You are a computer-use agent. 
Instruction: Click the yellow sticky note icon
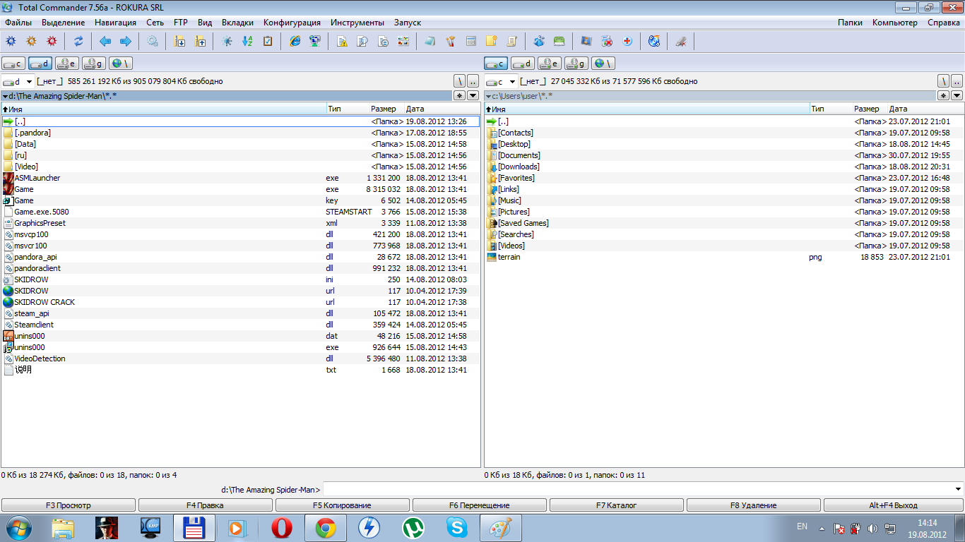[x=492, y=41]
